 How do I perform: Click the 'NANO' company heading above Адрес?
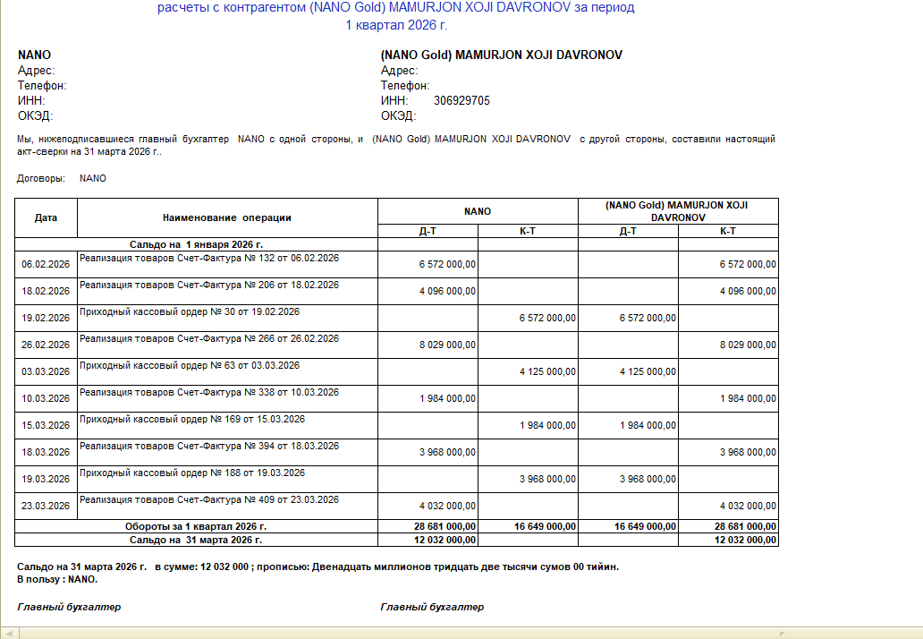tap(34, 55)
